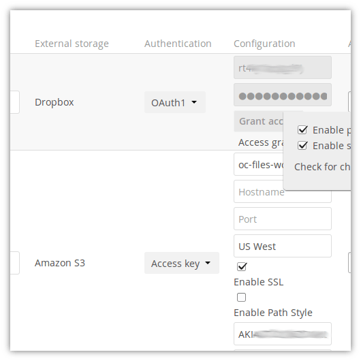
Task: Uncheck the Enable SSL checkbox
Action: click(x=242, y=267)
